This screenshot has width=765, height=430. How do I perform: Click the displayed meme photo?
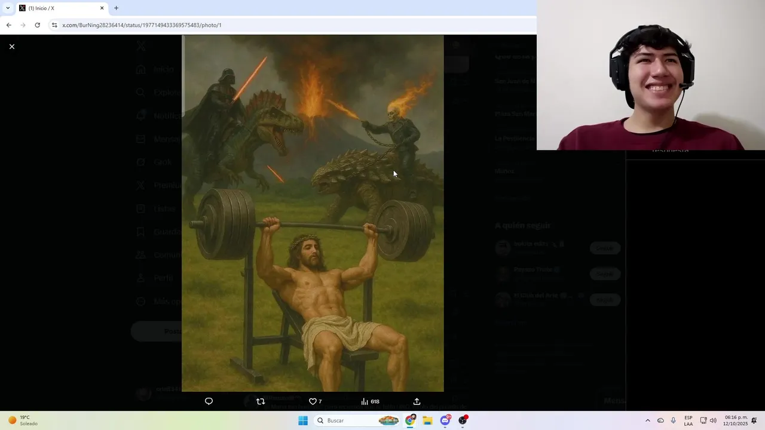(313, 213)
